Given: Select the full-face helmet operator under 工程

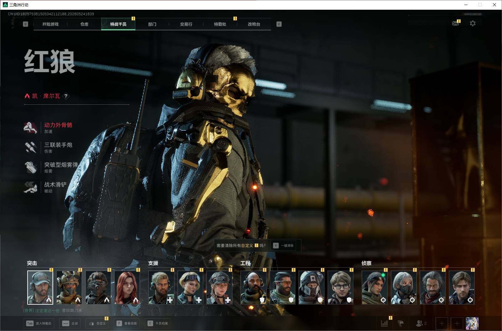Looking at the screenshot, I should point(311,287).
